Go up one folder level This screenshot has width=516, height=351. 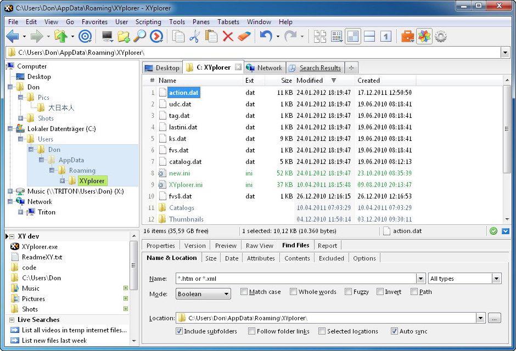pos(61,36)
